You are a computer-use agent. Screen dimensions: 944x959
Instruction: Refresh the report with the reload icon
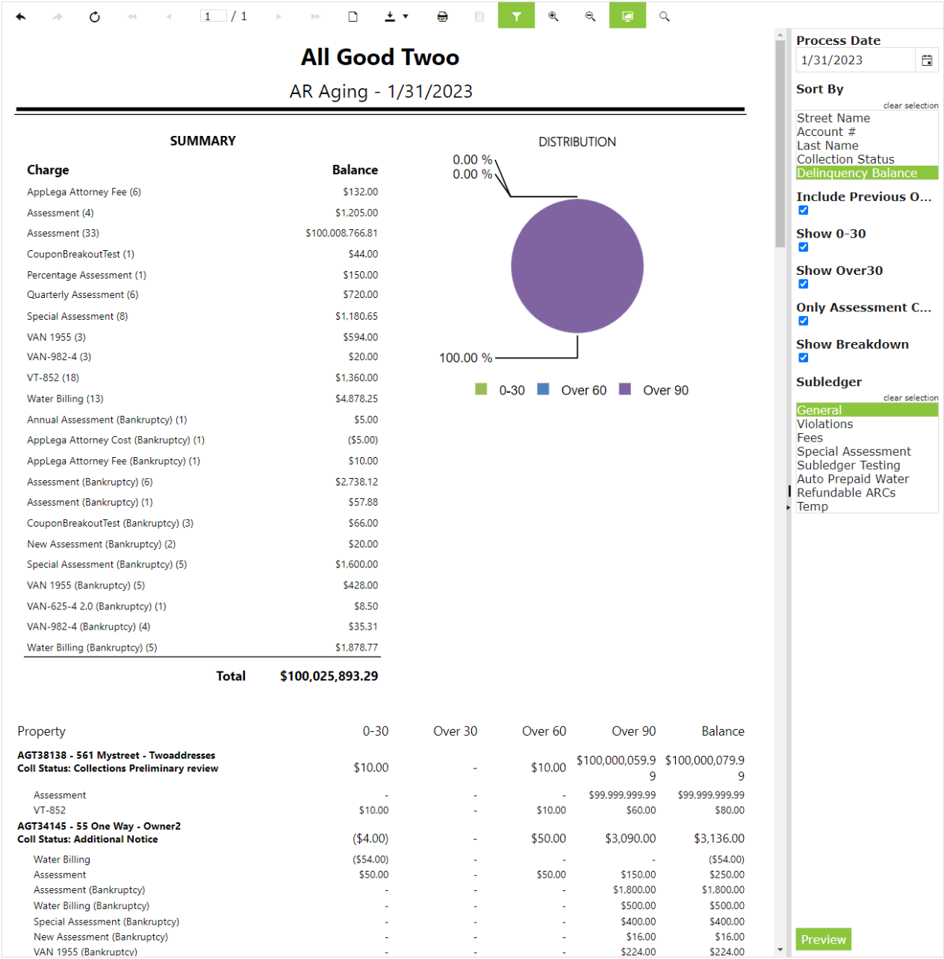pyautogui.click(x=95, y=16)
